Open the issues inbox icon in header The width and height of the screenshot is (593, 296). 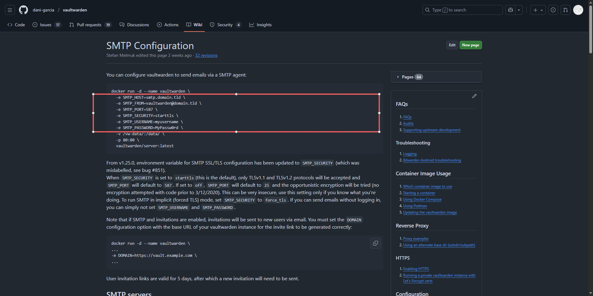[x=553, y=10]
